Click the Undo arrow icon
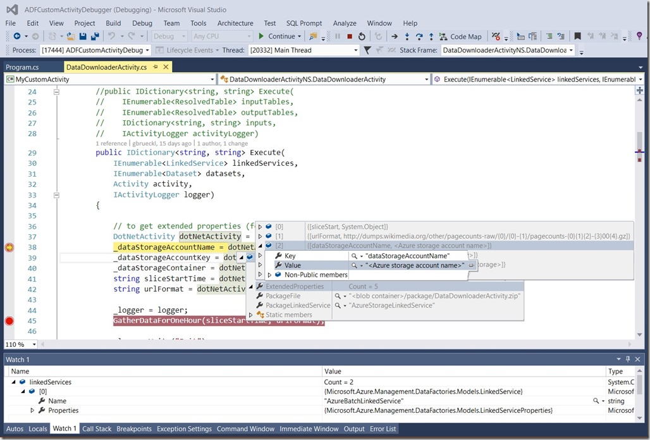This screenshot has height=440, width=650. tap(111, 37)
